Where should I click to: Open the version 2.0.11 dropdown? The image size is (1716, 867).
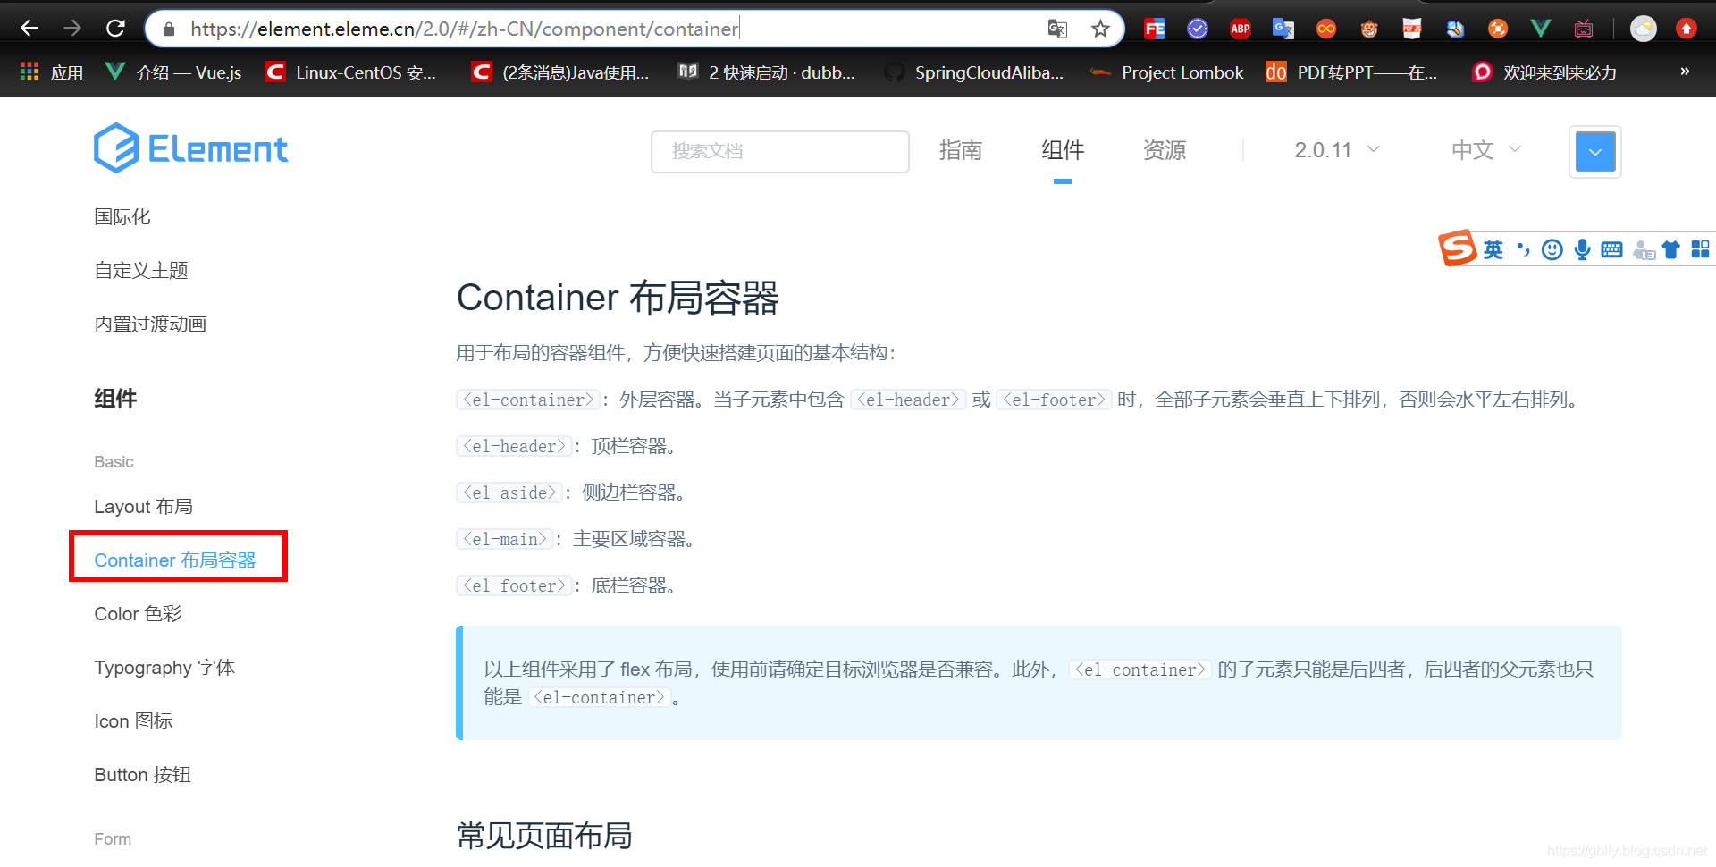point(1335,150)
